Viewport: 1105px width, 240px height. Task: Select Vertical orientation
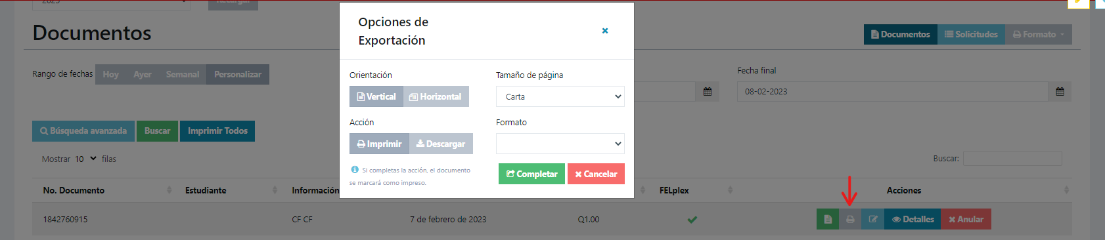point(376,96)
